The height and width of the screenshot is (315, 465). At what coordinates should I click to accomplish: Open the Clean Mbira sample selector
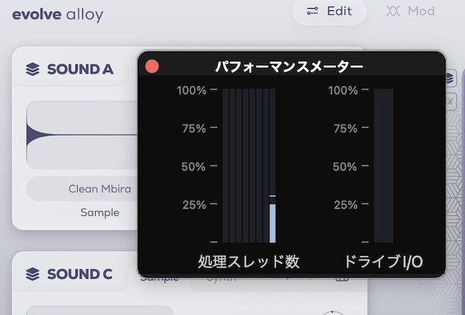[99, 189]
